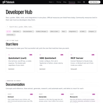Open the MCP Server card title
Image resolution: width=103 pixels, height=103 pixels.
pos(77,58)
